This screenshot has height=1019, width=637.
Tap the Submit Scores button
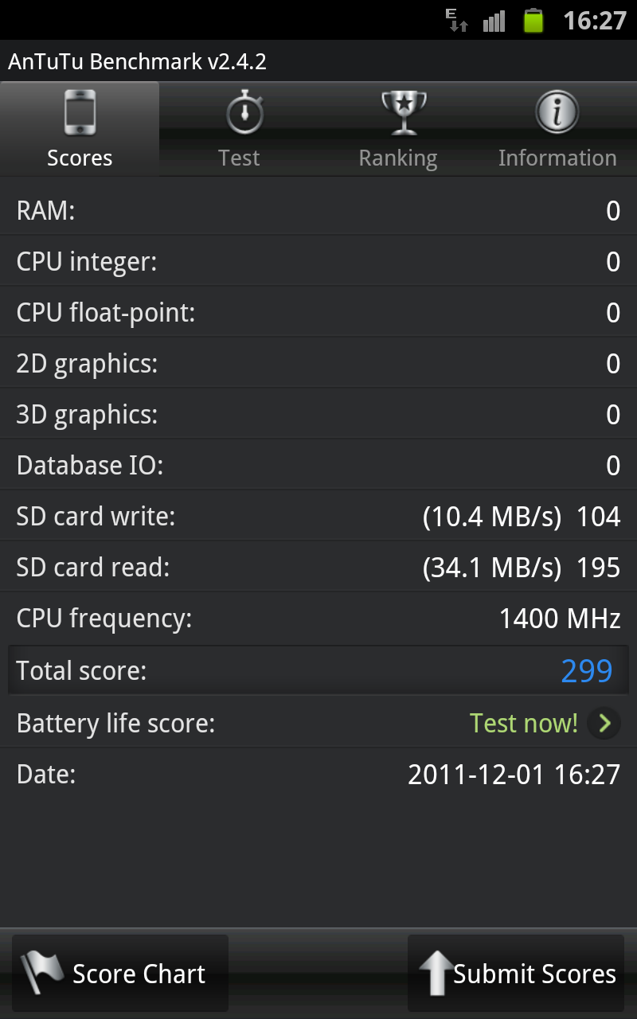click(x=516, y=973)
